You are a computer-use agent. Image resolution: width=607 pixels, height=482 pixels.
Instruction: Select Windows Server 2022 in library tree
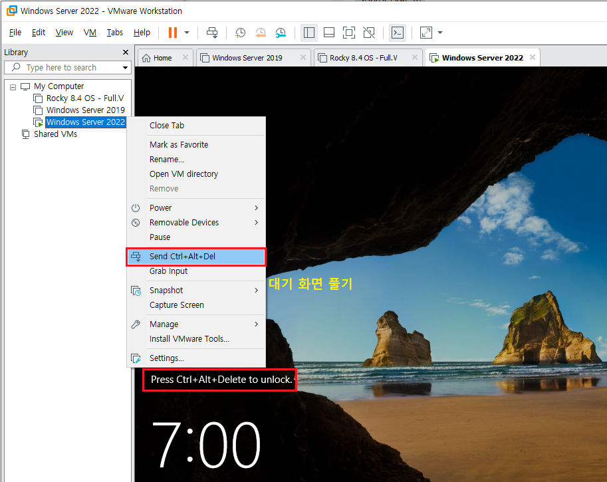pyautogui.click(x=86, y=122)
